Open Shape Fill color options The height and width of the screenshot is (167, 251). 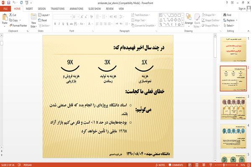(x=209, y=15)
